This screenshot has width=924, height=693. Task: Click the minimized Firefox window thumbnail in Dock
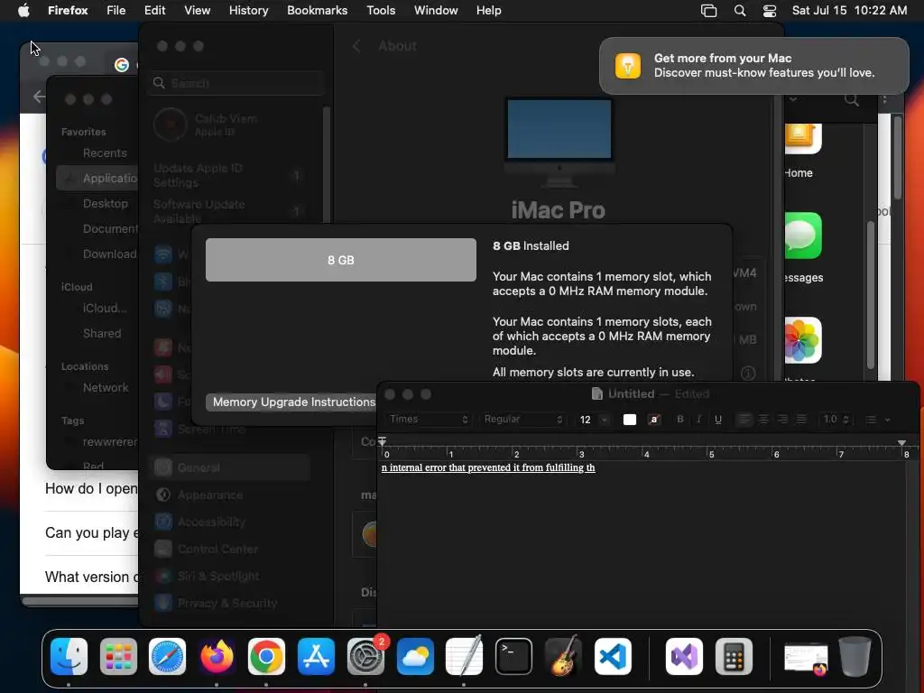[806, 658]
